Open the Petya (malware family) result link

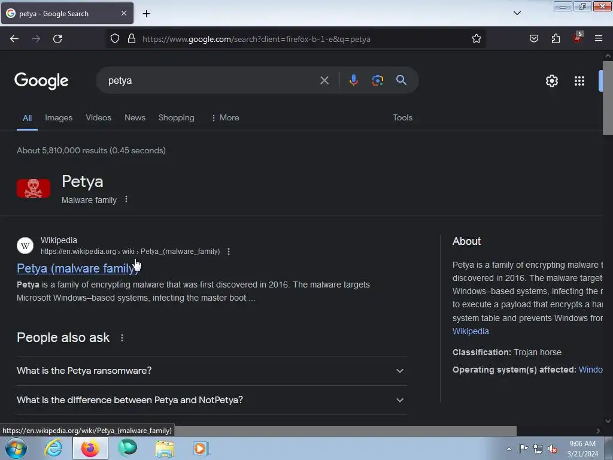[x=77, y=268]
